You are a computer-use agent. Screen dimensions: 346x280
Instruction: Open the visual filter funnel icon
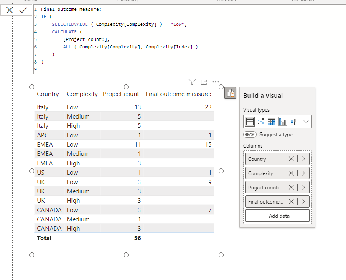192,82
